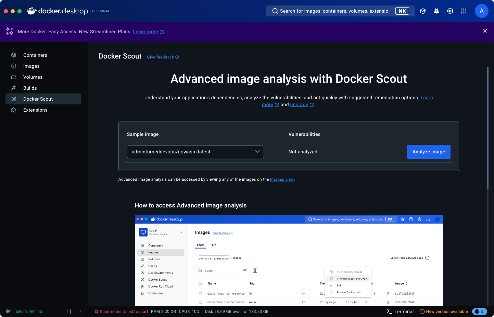Go to Volumes section
Screen dimensions: 494x317
click(x=43, y=77)
